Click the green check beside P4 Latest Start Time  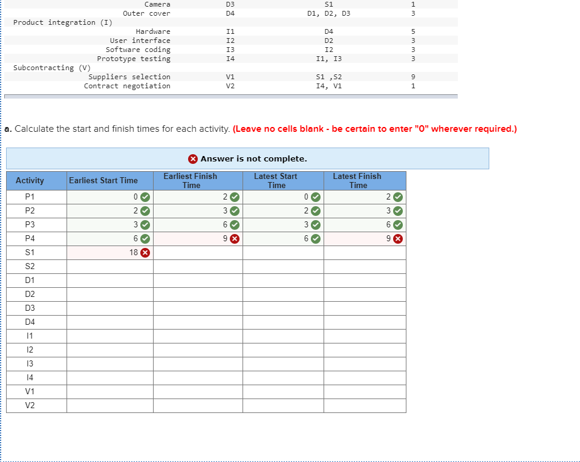(314, 238)
